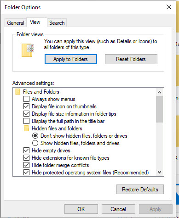Click the 'You can apply this view' description text
Viewport: 179px width, 218px height.
tap(100, 44)
